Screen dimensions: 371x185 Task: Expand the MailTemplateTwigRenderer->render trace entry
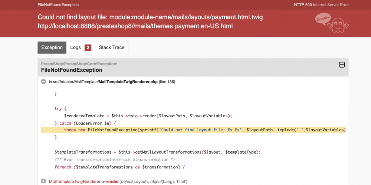(x=43, y=181)
